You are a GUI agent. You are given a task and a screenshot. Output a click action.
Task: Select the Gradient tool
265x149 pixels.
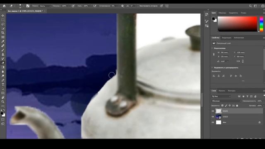3,67
